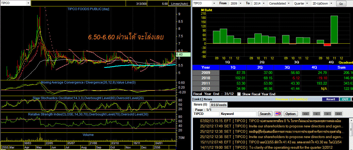Open the From year 2009 dropdown

[240, 3]
